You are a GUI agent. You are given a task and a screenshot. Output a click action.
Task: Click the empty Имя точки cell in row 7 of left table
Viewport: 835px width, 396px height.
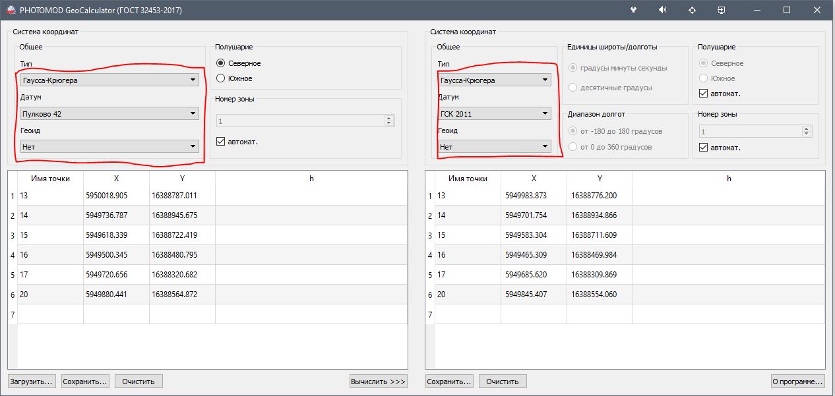(x=50, y=314)
